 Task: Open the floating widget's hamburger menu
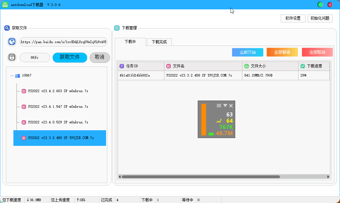click(219, 106)
